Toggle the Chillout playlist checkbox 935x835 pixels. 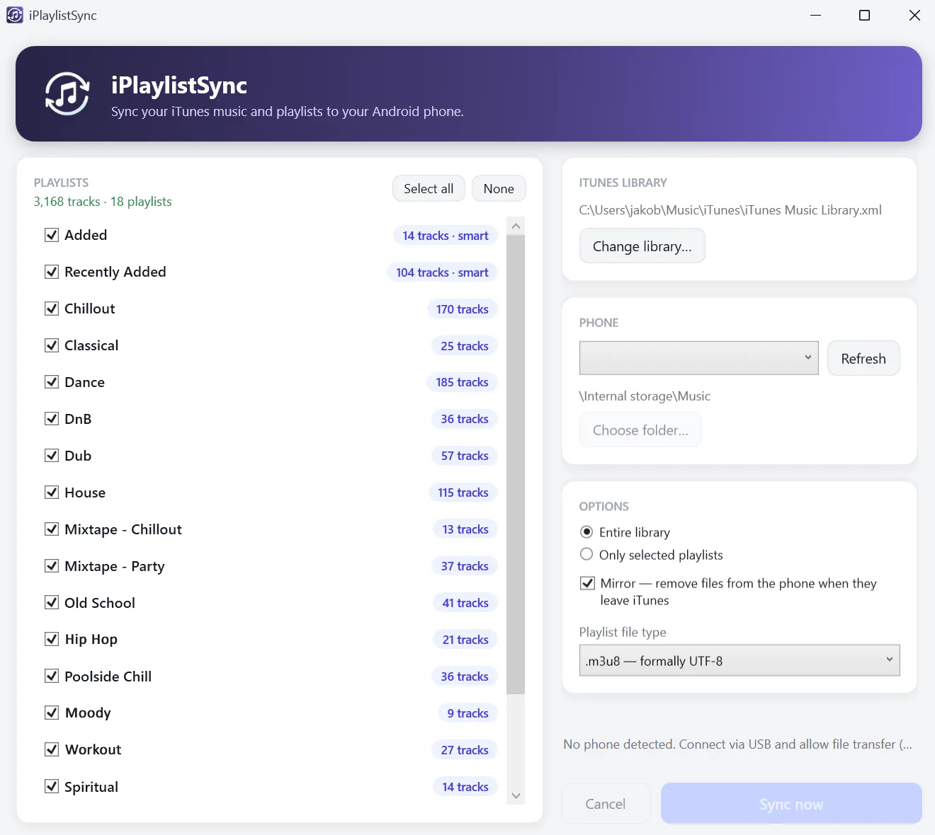click(52, 309)
